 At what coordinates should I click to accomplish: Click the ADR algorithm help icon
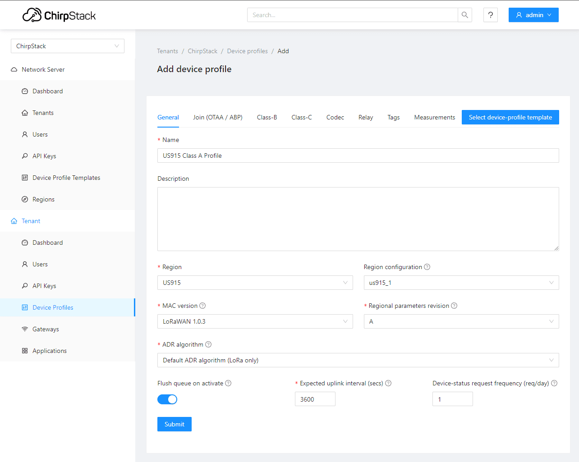click(x=208, y=344)
